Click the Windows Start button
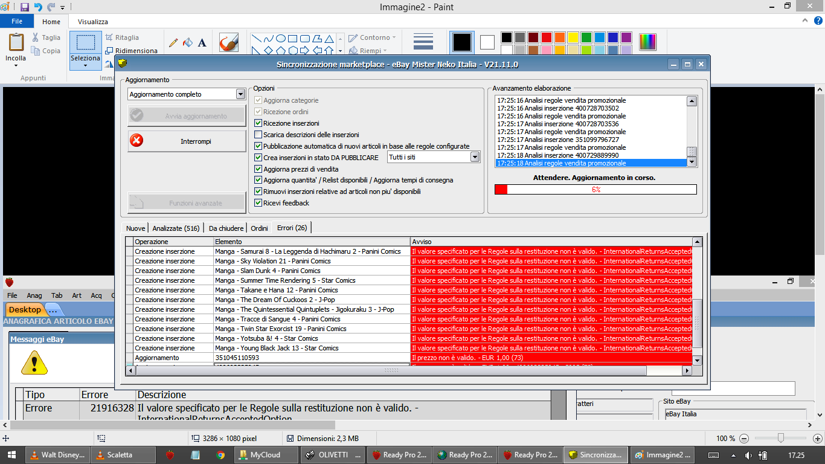 (11, 455)
